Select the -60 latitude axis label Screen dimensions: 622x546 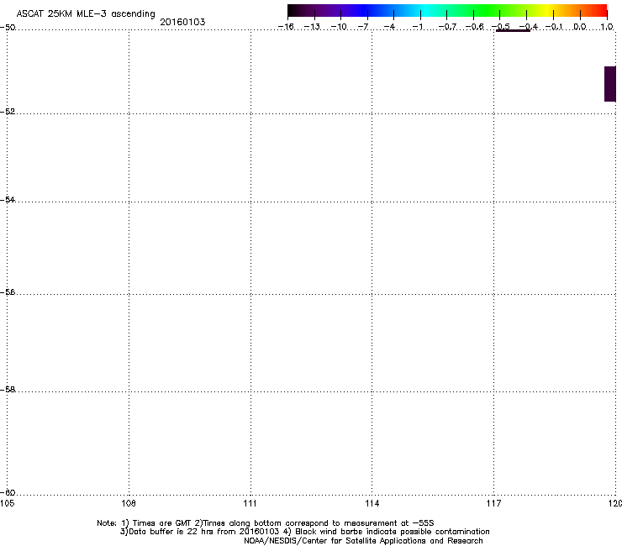point(8,492)
